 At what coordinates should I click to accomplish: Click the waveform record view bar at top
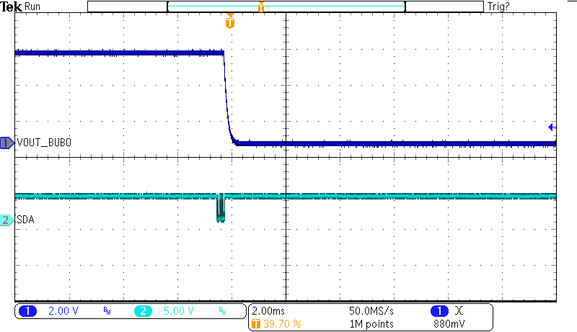click(286, 6)
